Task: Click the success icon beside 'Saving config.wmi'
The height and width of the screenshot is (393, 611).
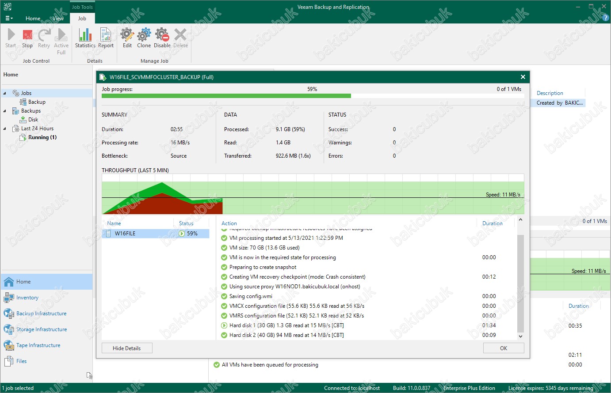Action: click(x=224, y=296)
